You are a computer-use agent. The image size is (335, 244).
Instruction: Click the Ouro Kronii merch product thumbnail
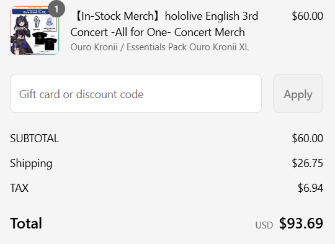pos(35,30)
